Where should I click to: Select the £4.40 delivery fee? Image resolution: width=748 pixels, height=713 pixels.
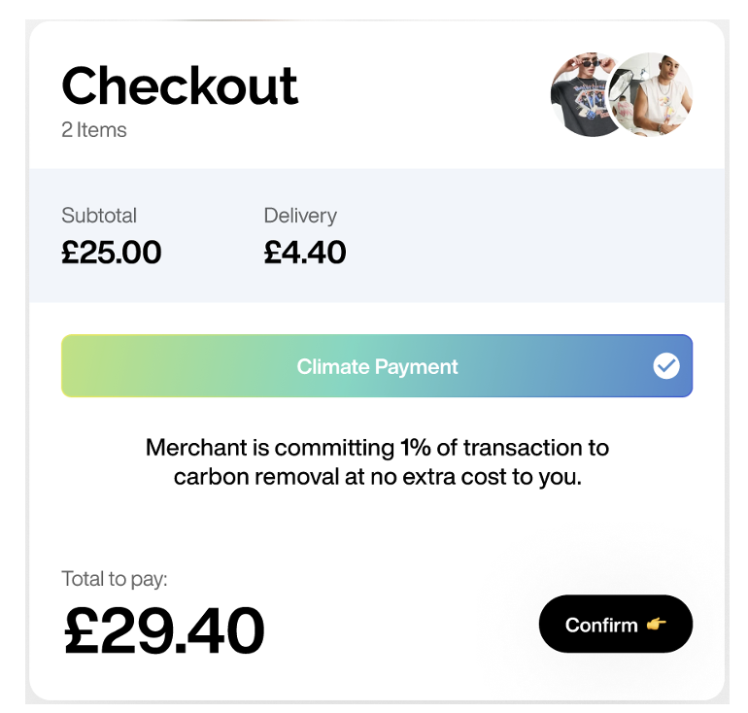coord(305,253)
